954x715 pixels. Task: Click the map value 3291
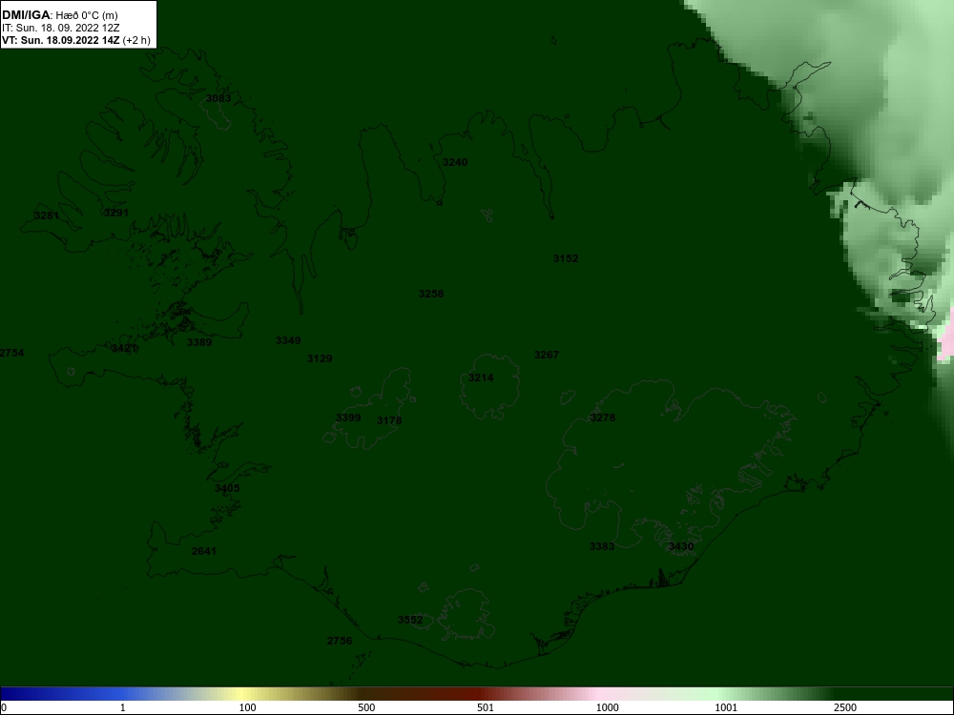(116, 213)
